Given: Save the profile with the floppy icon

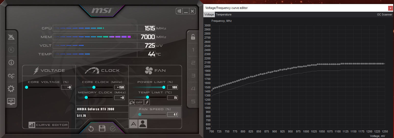Looking at the screenshot, I should pos(102,128).
